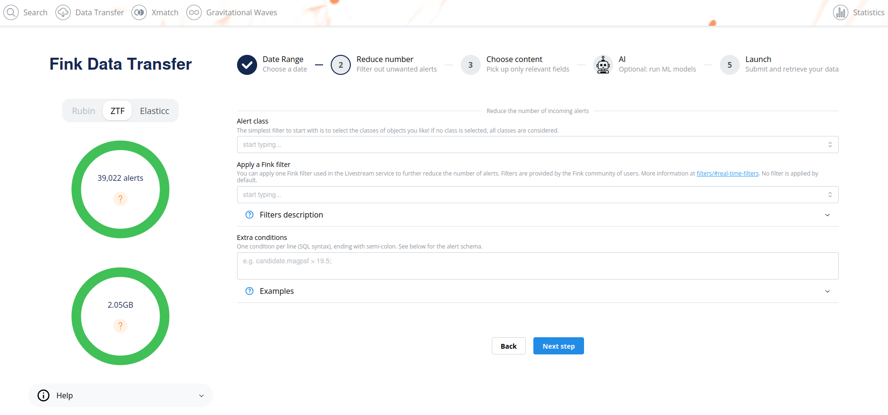This screenshot has width=888, height=415.
Task: Focus the Extra conditions text area
Action: point(538,266)
